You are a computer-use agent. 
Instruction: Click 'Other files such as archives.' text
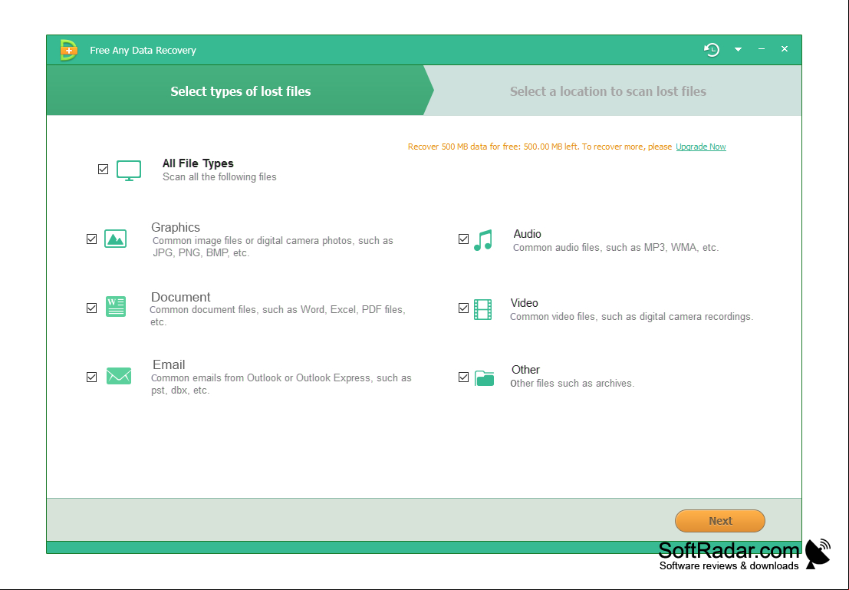572,383
